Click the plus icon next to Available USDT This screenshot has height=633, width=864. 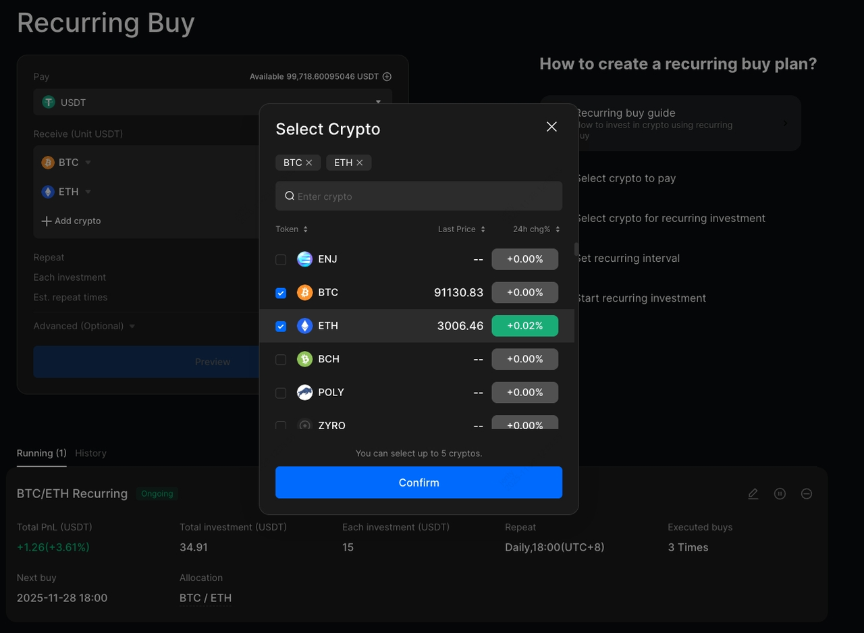tap(387, 77)
